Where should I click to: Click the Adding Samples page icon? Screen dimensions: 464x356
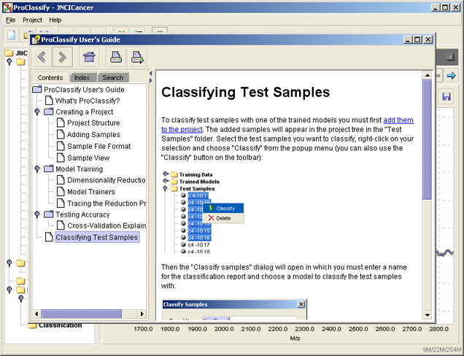coord(61,134)
